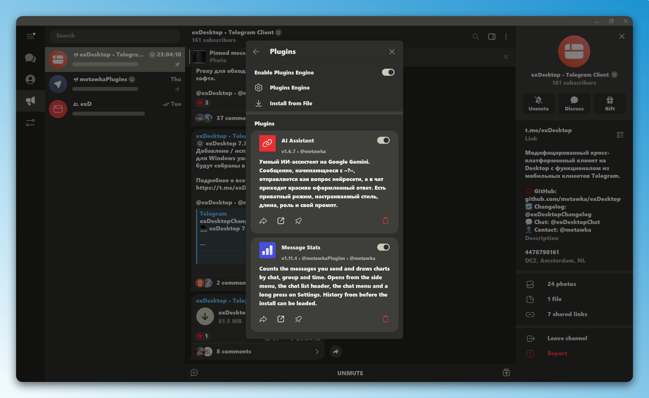Pin the AI Assistant plugin
Screen dimensions: 649x398
pyautogui.click(x=298, y=221)
